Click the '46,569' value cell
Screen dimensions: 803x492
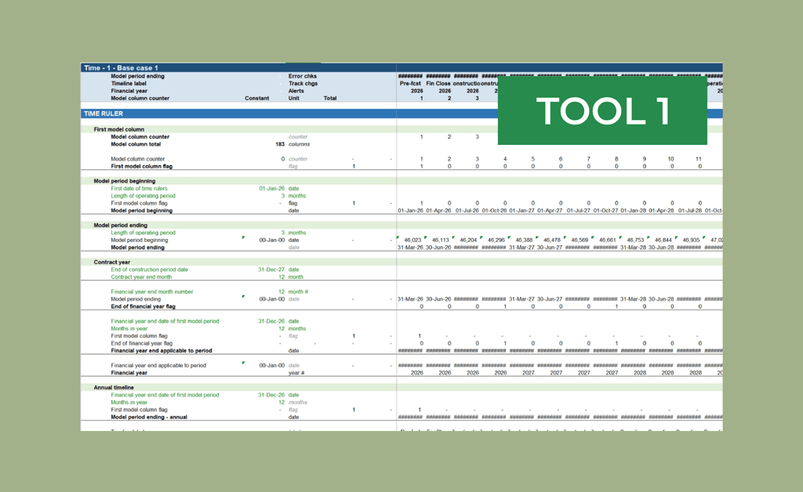click(580, 240)
